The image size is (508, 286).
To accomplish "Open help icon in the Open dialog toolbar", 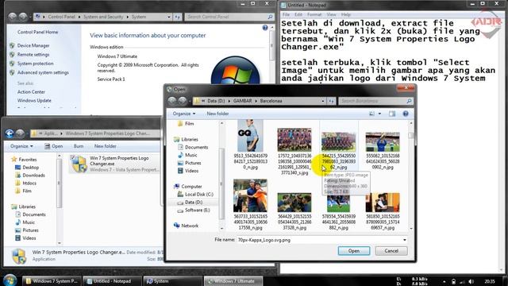I will point(406,114).
